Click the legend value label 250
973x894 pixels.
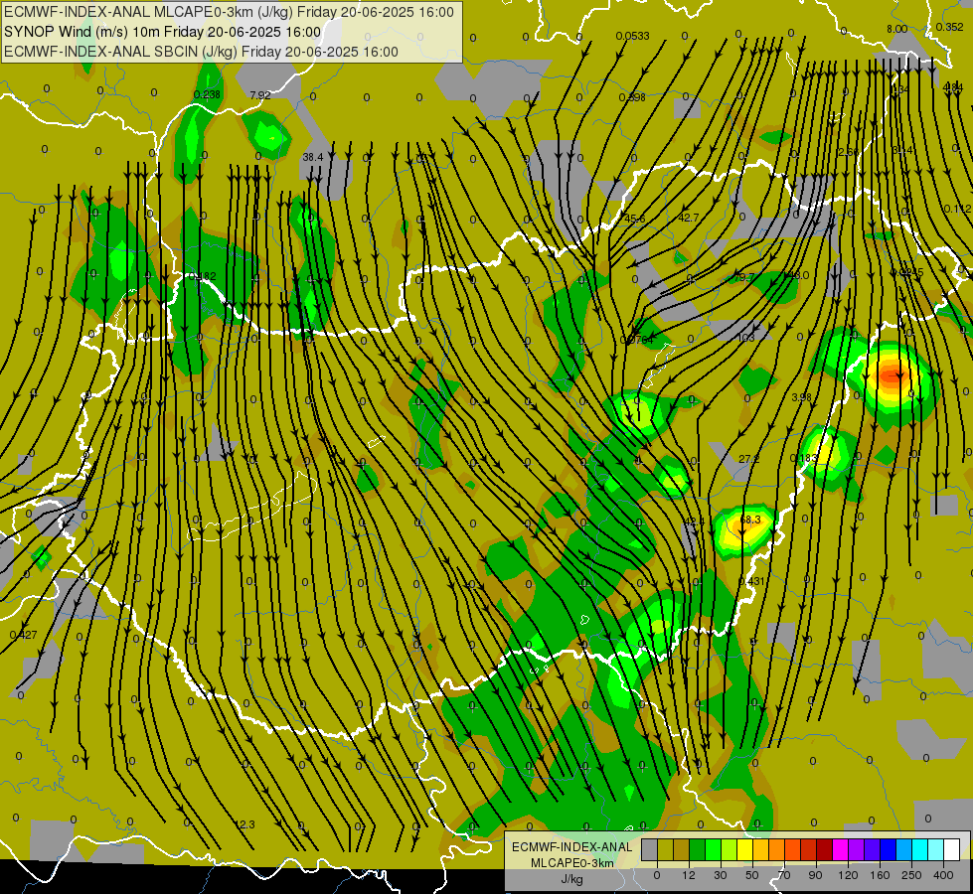coord(911,875)
